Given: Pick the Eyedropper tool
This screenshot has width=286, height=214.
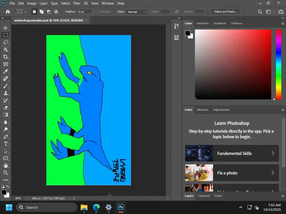Looking at the screenshot, I should point(6,71).
